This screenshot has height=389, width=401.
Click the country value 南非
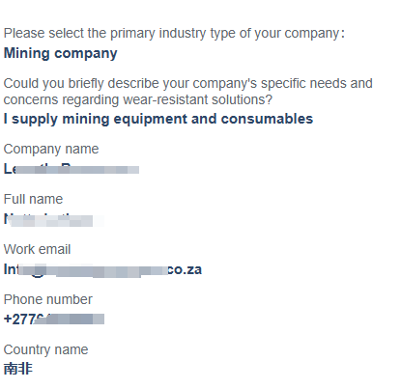pos(18,369)
